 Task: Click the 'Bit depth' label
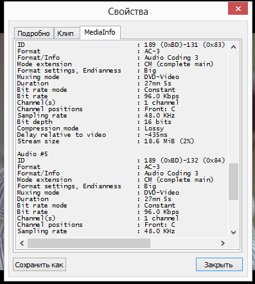(35, 122)
